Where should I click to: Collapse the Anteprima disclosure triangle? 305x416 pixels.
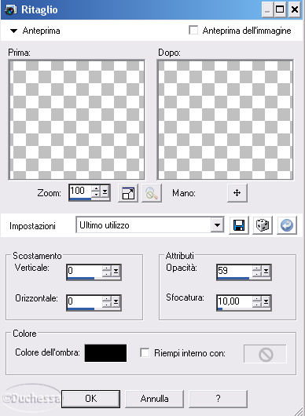[13, 31]
